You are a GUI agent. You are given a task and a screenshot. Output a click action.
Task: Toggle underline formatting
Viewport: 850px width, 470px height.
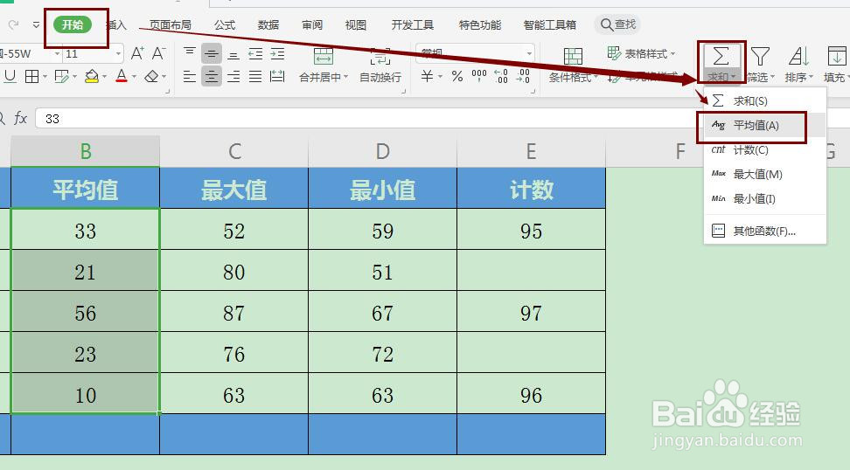(10, 76)
